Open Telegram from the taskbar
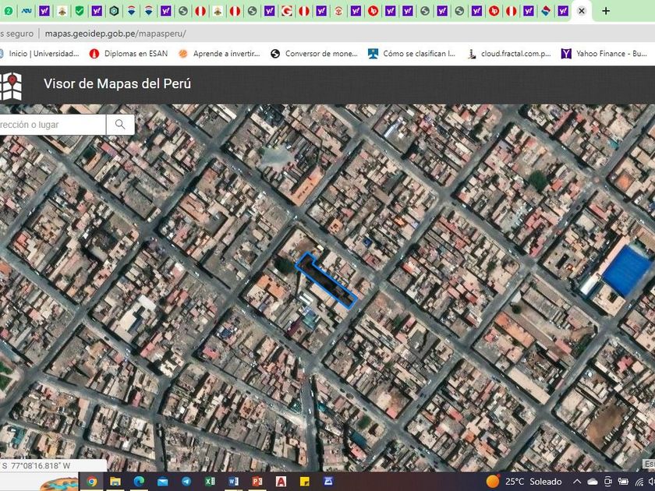 tap(186, 482)
